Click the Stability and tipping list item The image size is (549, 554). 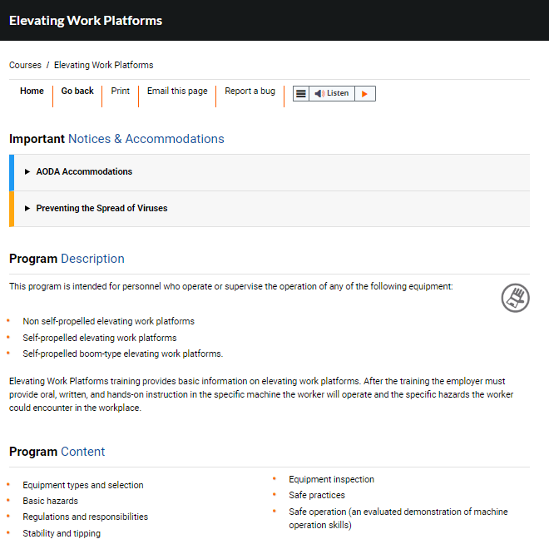pyautogui.click(x=62, y=533)
